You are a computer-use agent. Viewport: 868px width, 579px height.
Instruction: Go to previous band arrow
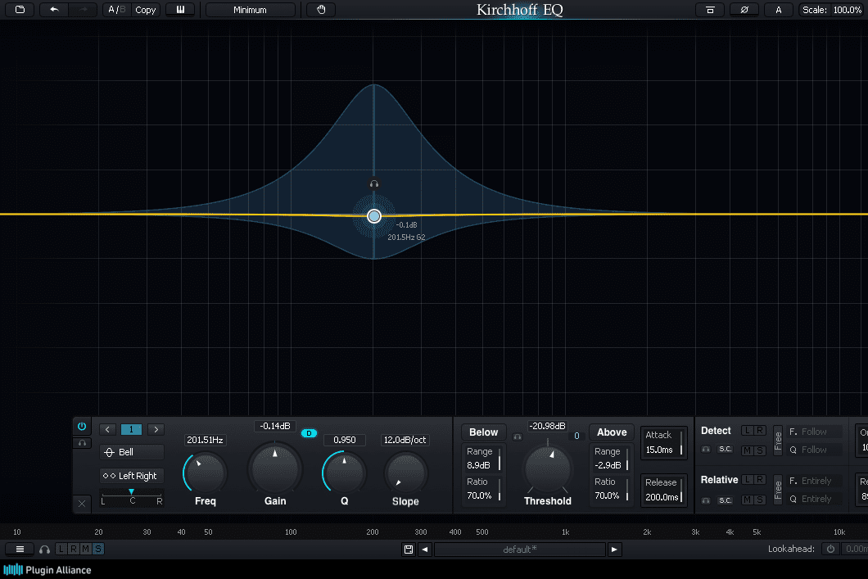107,430
